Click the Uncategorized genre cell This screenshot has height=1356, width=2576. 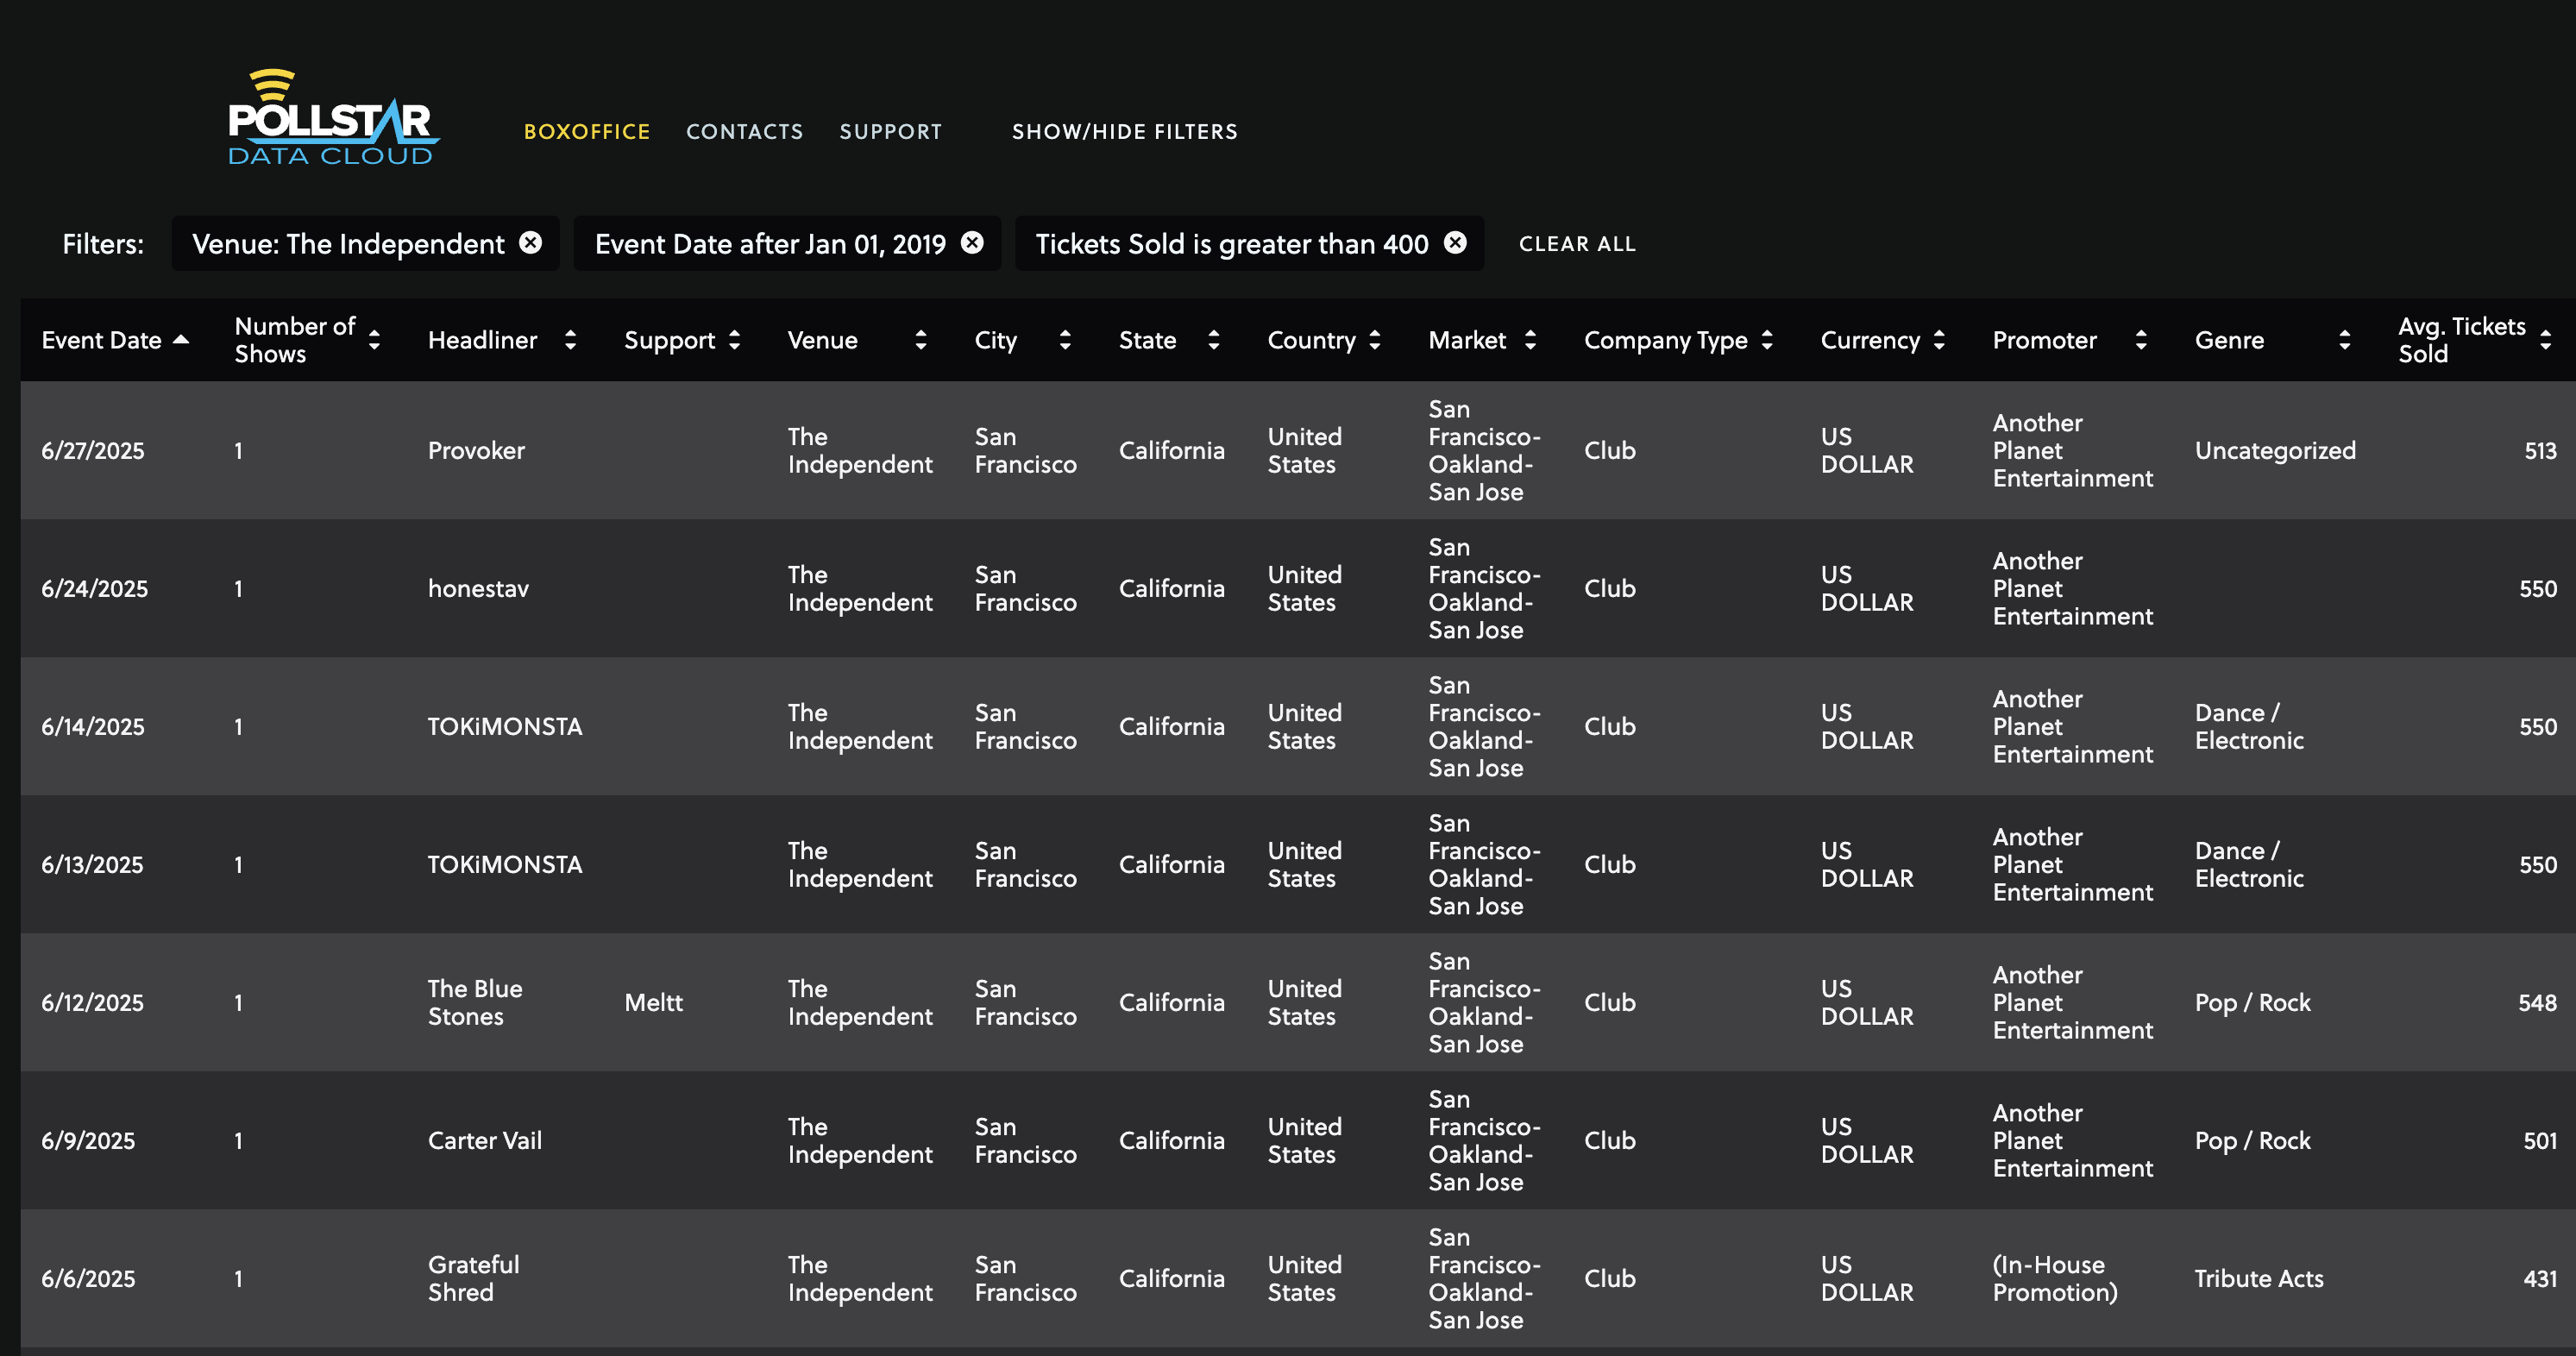tap(2275, 450)
